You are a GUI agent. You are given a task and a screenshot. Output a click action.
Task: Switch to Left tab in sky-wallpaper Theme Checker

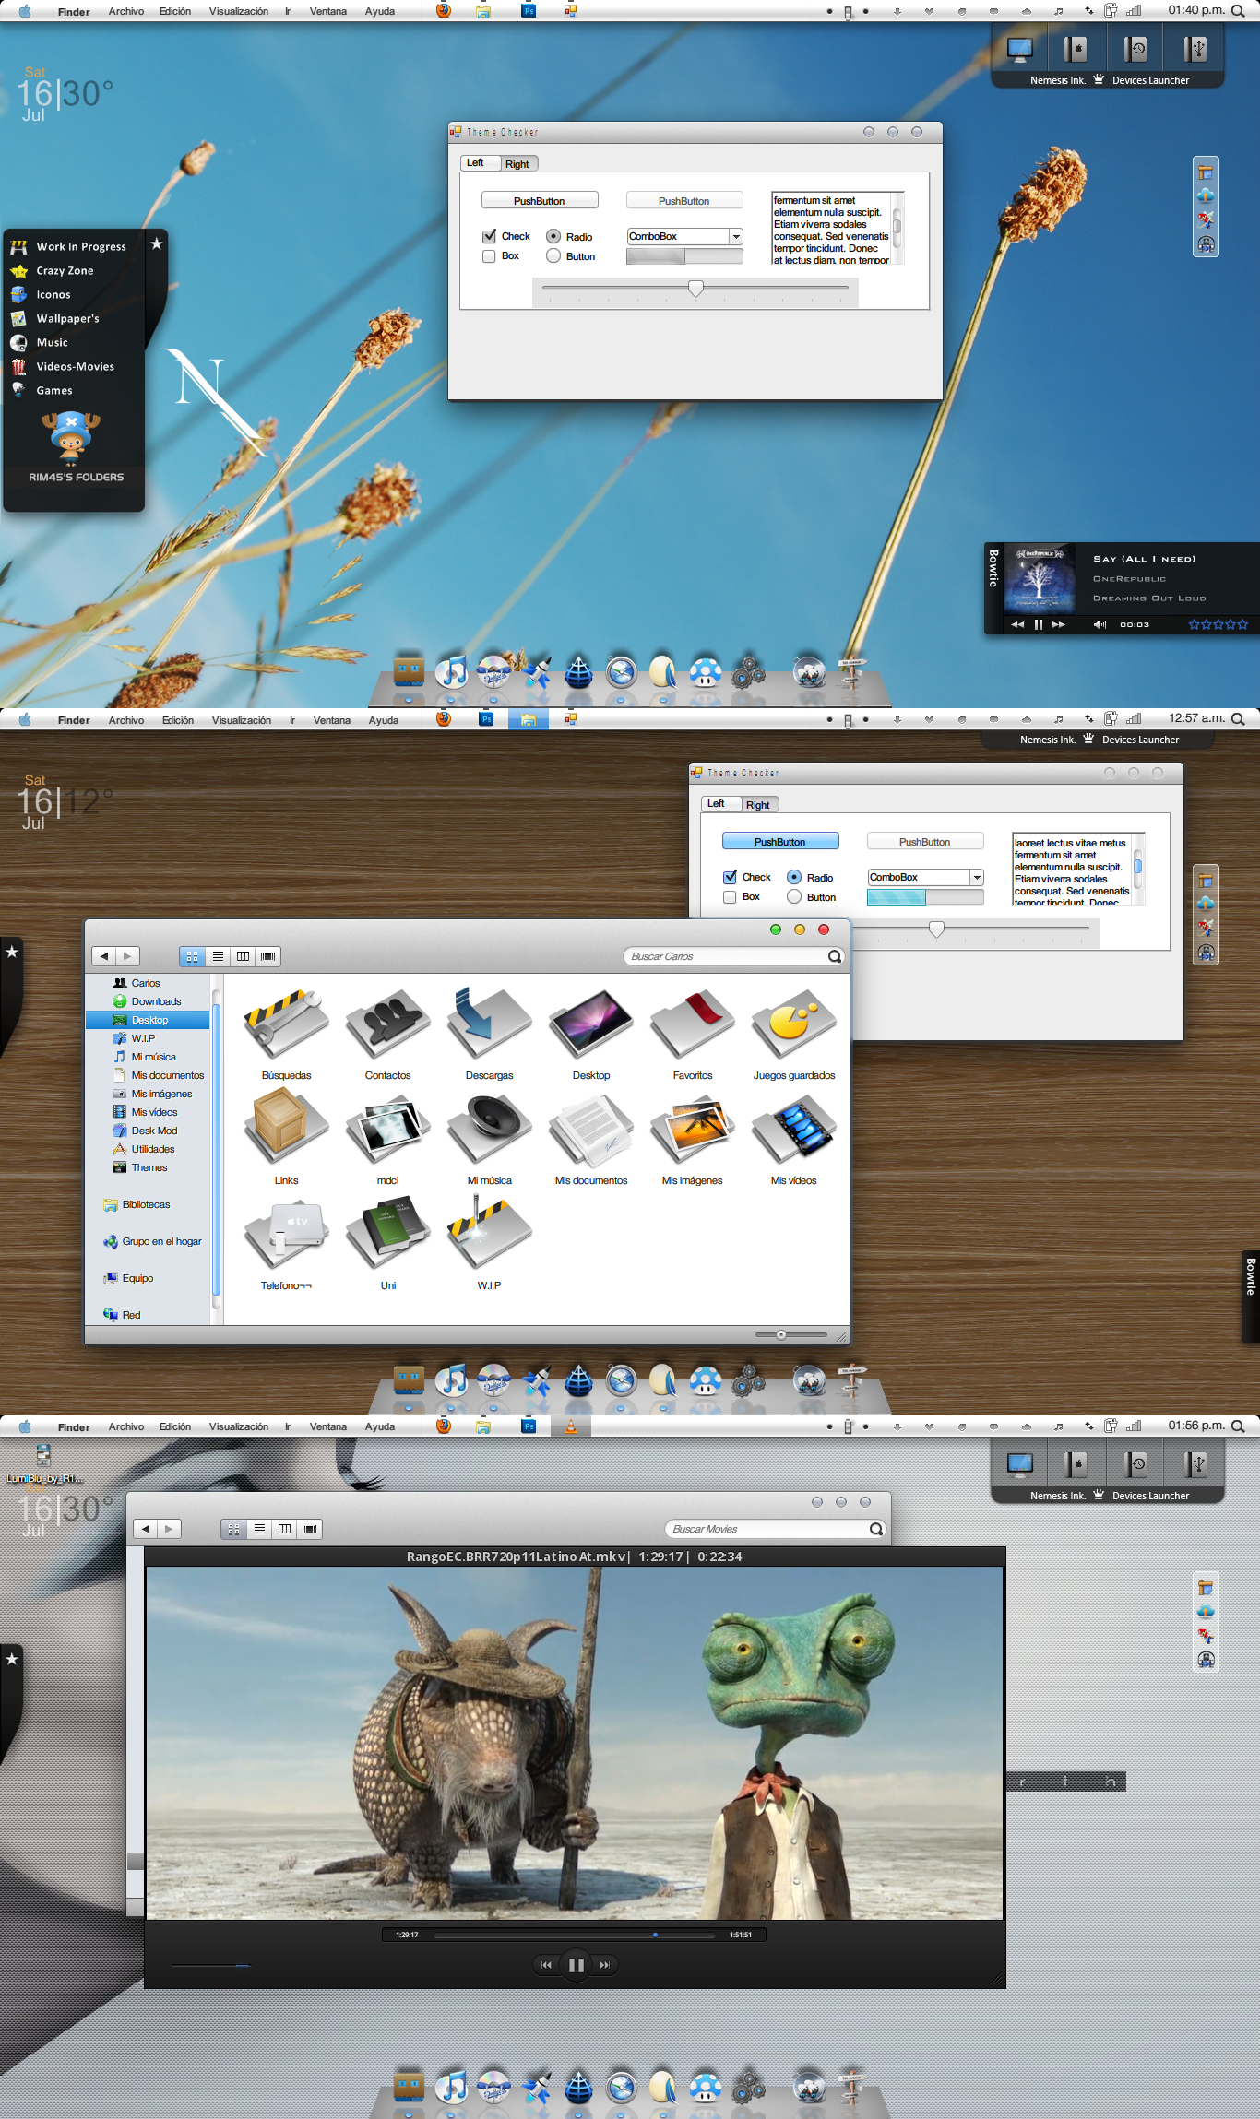point(476,162)
